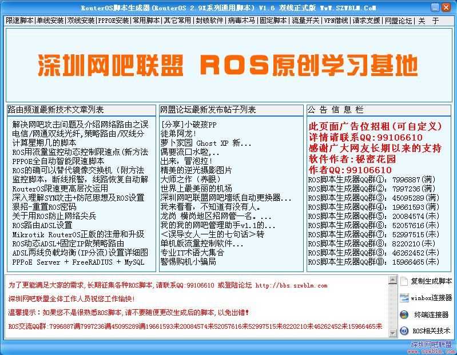
Task: Open forum post 我来看看，不知道有没有人。
Action: pos(210,207)
